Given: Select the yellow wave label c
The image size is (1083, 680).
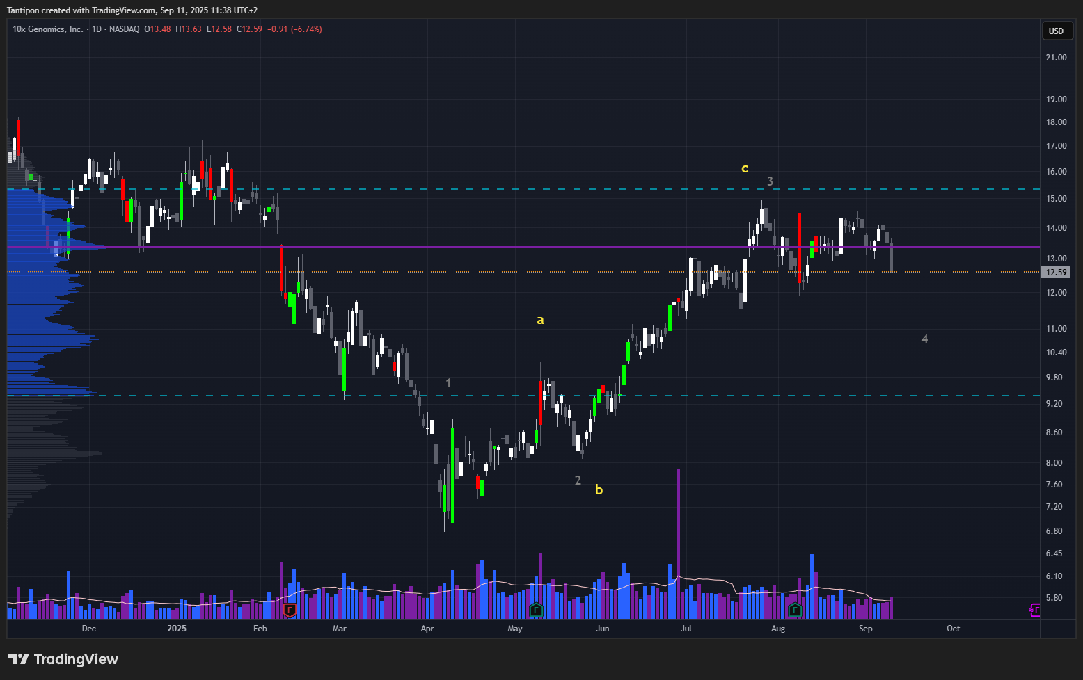Looking at the screenshot, I should coord(745,168).
